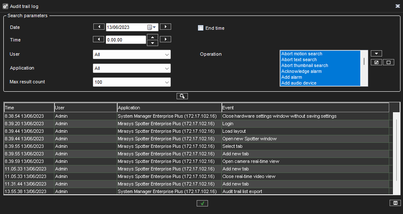Select 'Abort text search' operation

[x=299, y=60]
